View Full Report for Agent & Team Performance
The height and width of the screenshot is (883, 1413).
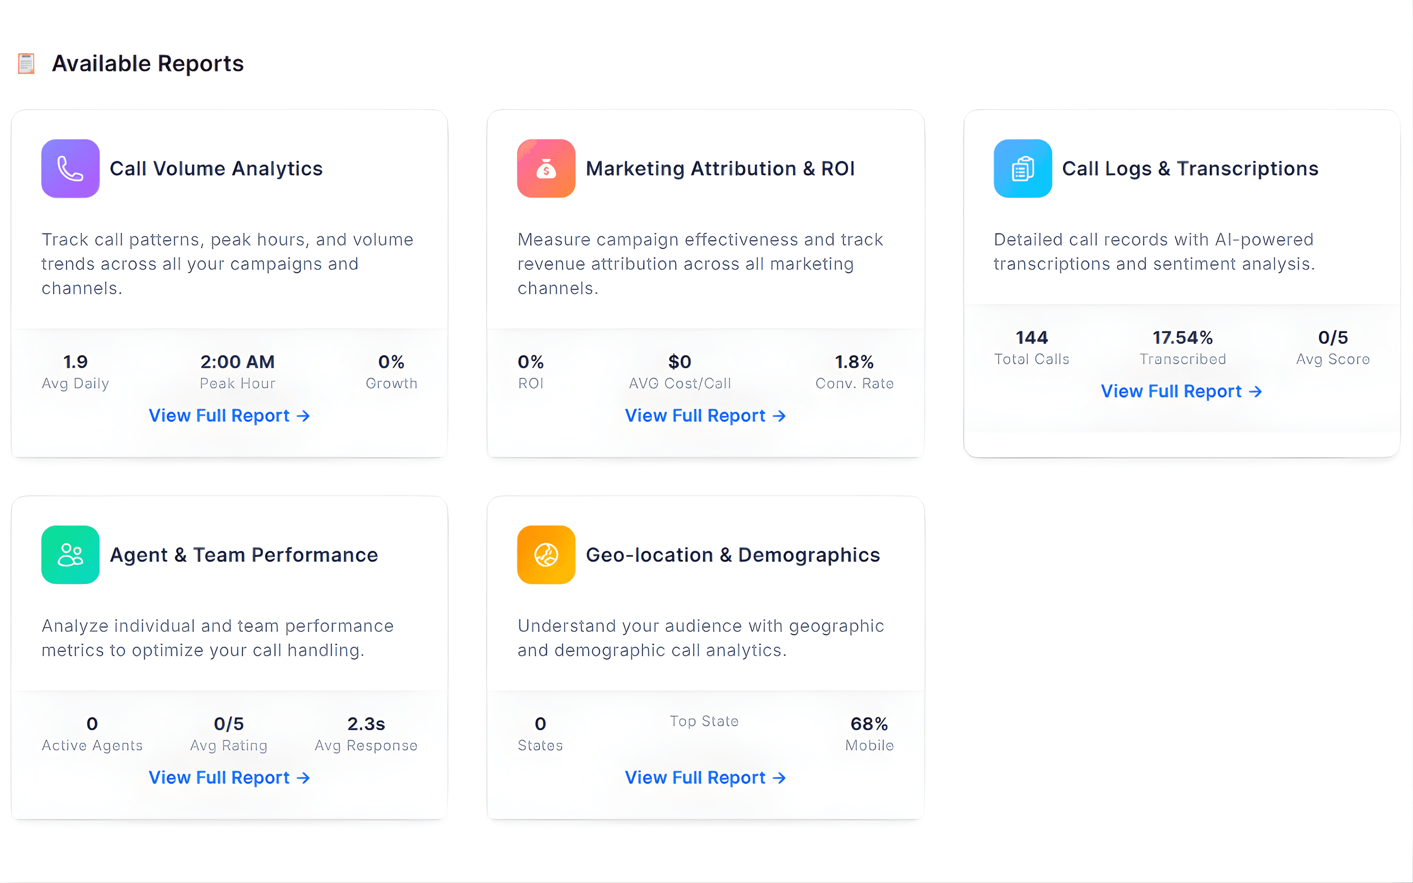[230, 777]
